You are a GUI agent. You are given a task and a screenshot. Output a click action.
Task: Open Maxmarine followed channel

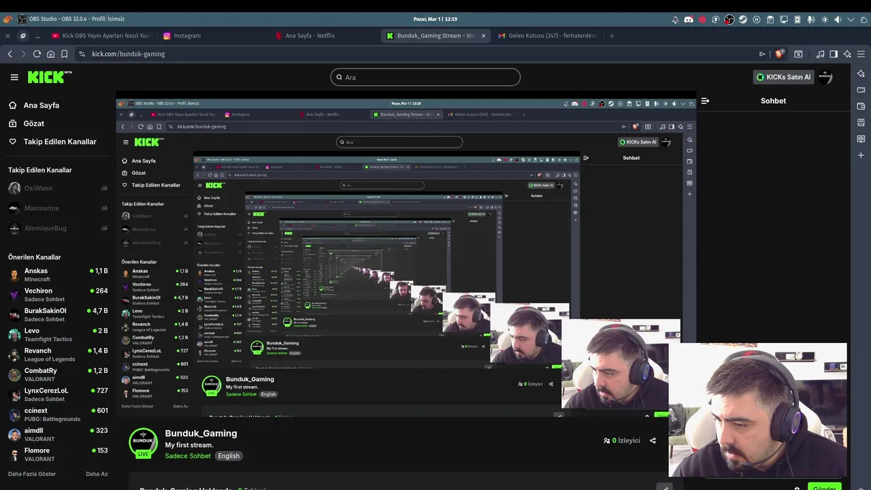pyautogui.click(x=58, y=208)
